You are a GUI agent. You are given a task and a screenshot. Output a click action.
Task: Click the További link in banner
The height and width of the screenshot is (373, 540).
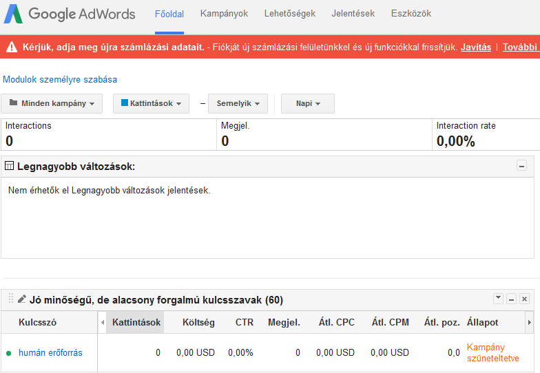point(521,47)
